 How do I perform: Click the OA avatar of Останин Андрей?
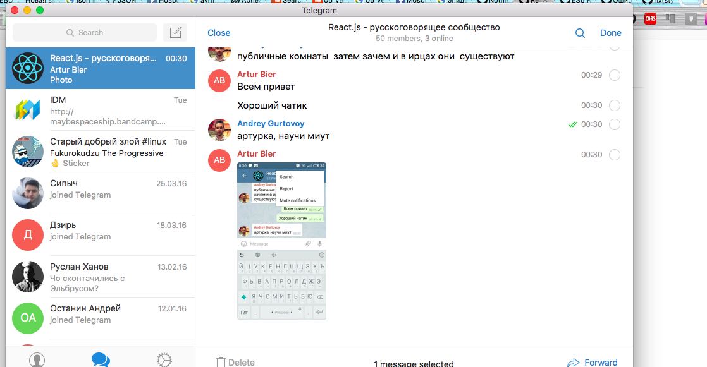point(28,318)
